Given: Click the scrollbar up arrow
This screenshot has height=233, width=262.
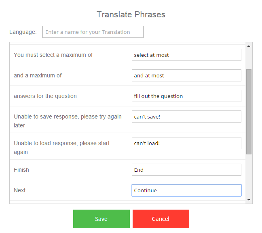Looking at the screenshot, I should pos(249,46).
